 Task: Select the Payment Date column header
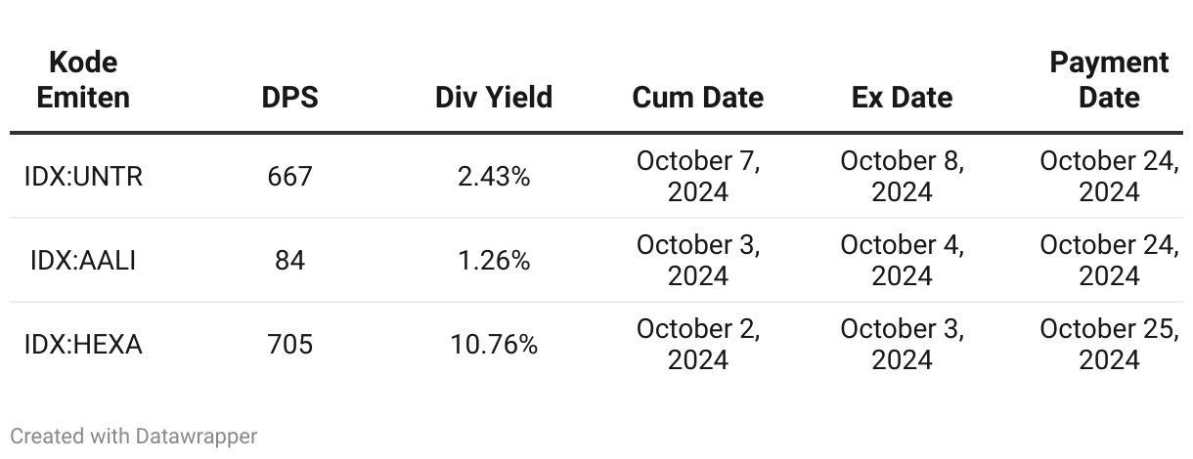[x=1109, y=80]
